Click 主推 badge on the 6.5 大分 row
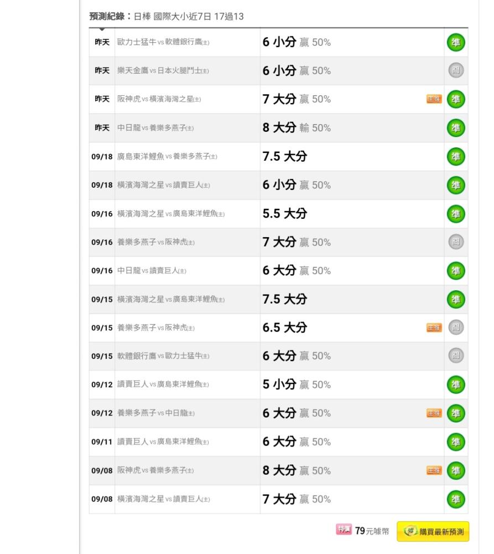Image resolution: width=494 pixels, height=554 pixels. click(x=434, y=328)
